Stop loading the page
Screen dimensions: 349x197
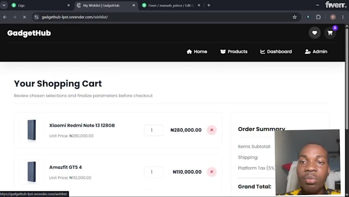pyautogui.click(x=25, y=17)
